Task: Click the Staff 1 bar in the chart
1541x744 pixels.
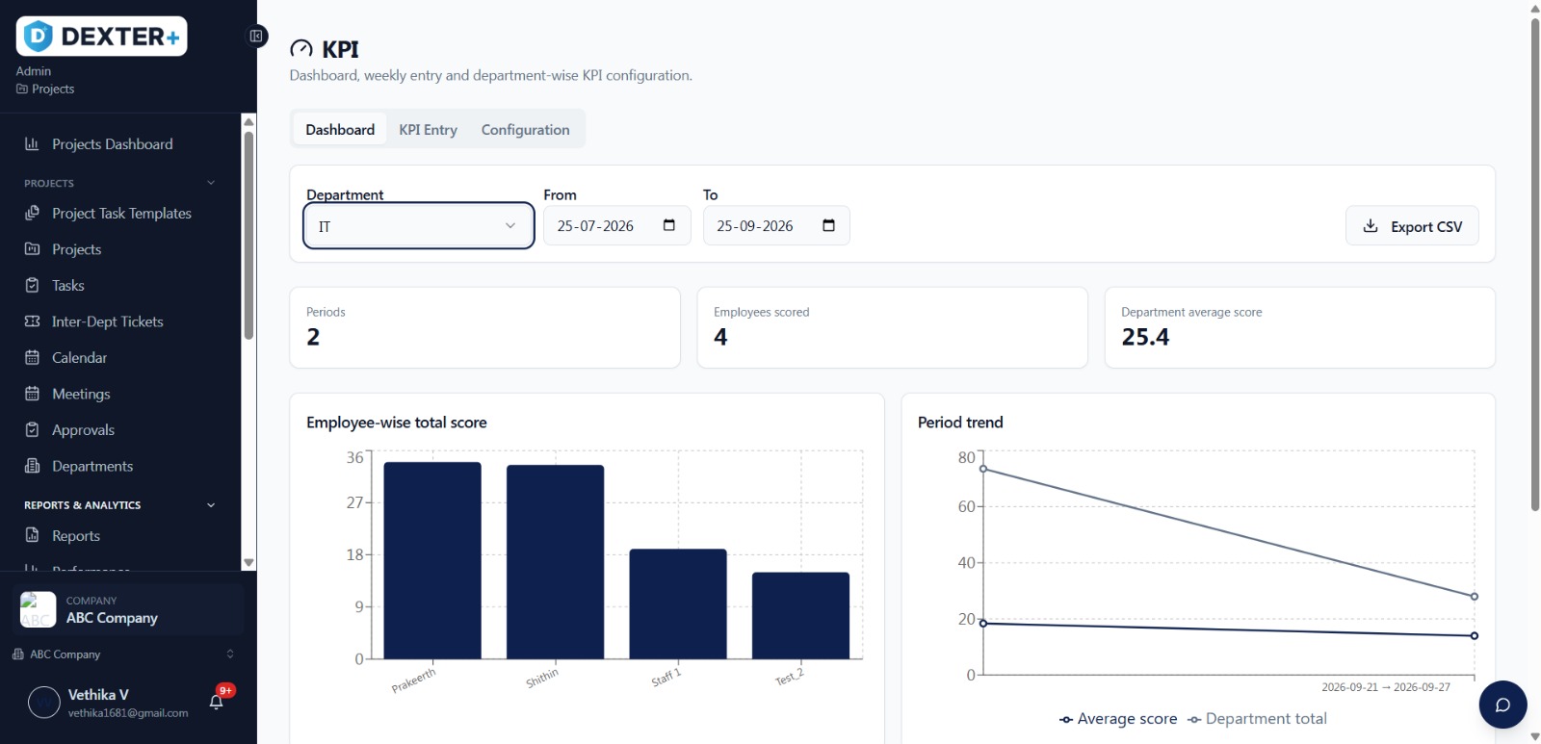Action: (x=678, y=604)
